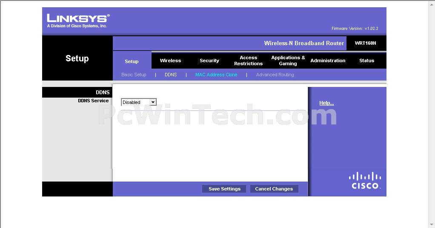Switch to the Wireless tab
Screen dimensions: 435x228
[x=170, y=61]
